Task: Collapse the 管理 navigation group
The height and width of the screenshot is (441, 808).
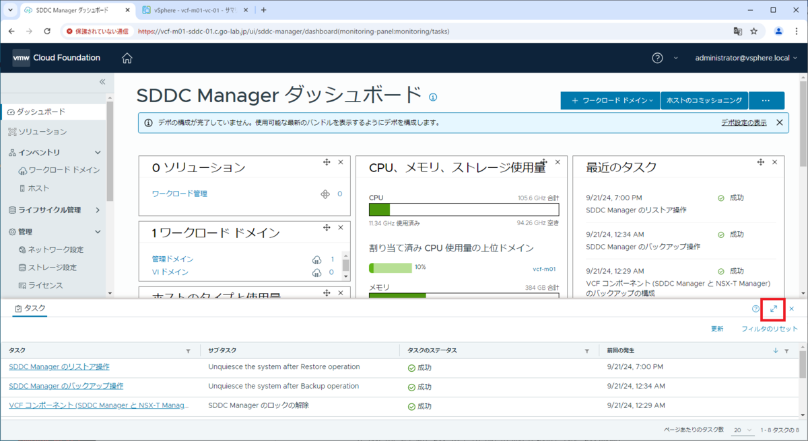Action: coord(98,232)
